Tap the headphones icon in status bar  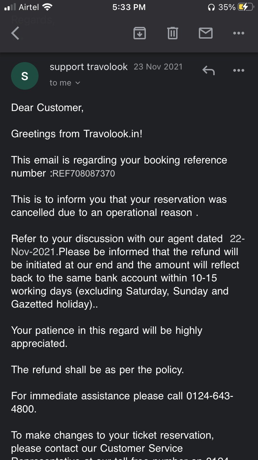point(211,7)
